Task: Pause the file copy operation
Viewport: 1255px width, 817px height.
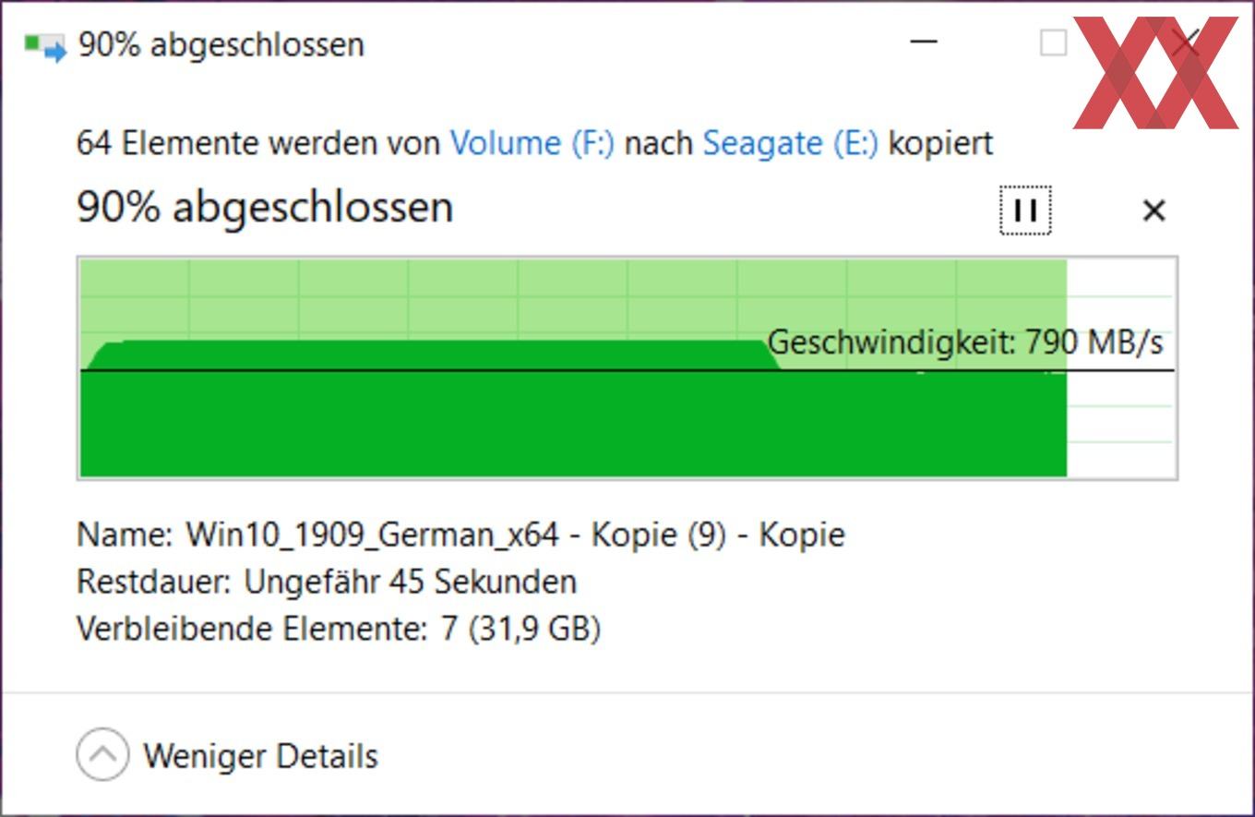Action: (x=1025, y=210)
